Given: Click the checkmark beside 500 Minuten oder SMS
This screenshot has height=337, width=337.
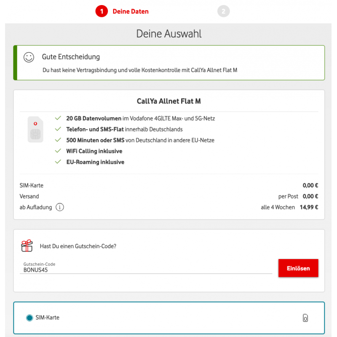Looking at the screenshot, I should click(58, 140).
